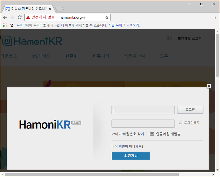
Task: Click the 앱 shortcut label in bookmarks bar
Action: [12, 25]
